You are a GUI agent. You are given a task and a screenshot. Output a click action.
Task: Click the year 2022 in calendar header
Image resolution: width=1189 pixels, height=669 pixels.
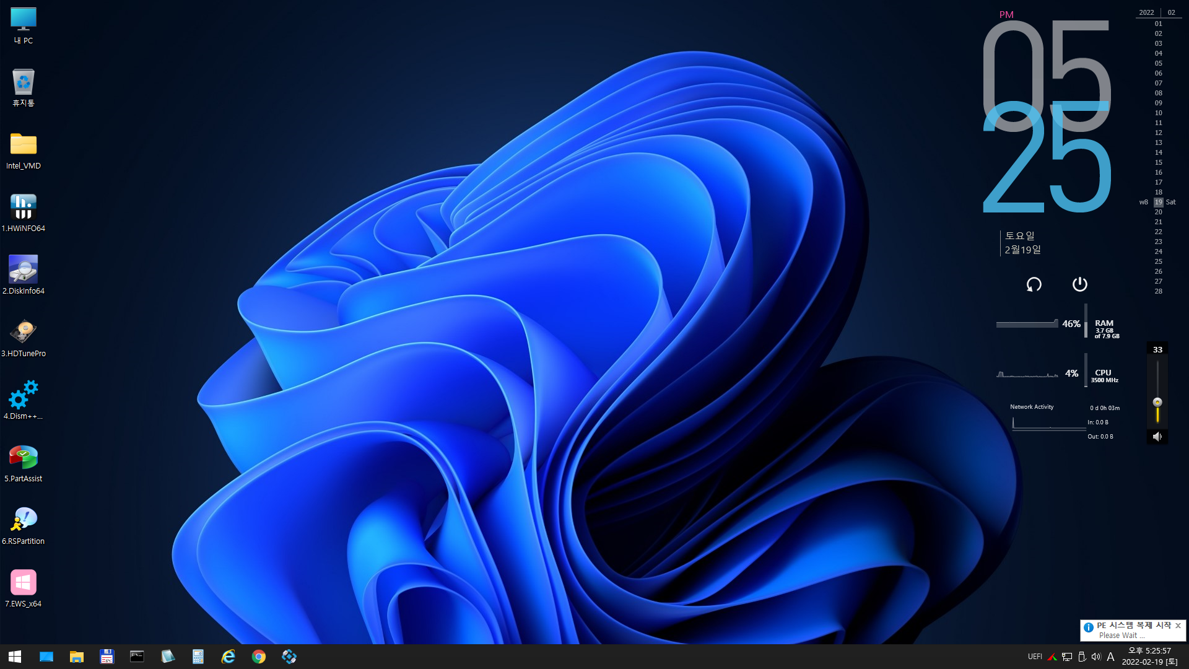click(1146, 12)
